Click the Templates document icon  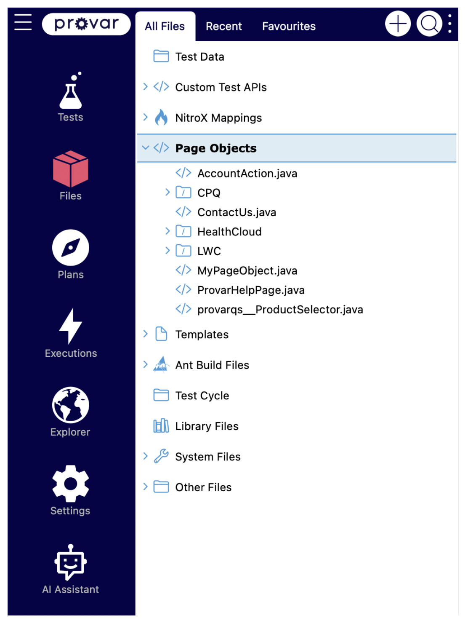pos(161,334)
